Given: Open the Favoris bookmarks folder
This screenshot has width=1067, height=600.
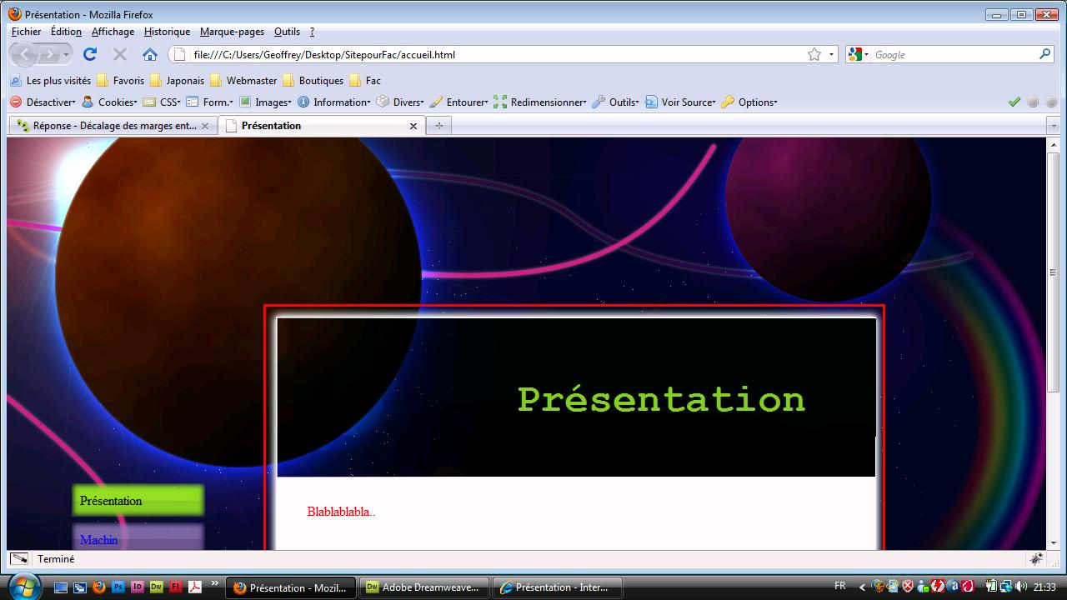Looking at the screenshot, I should 120,81.
